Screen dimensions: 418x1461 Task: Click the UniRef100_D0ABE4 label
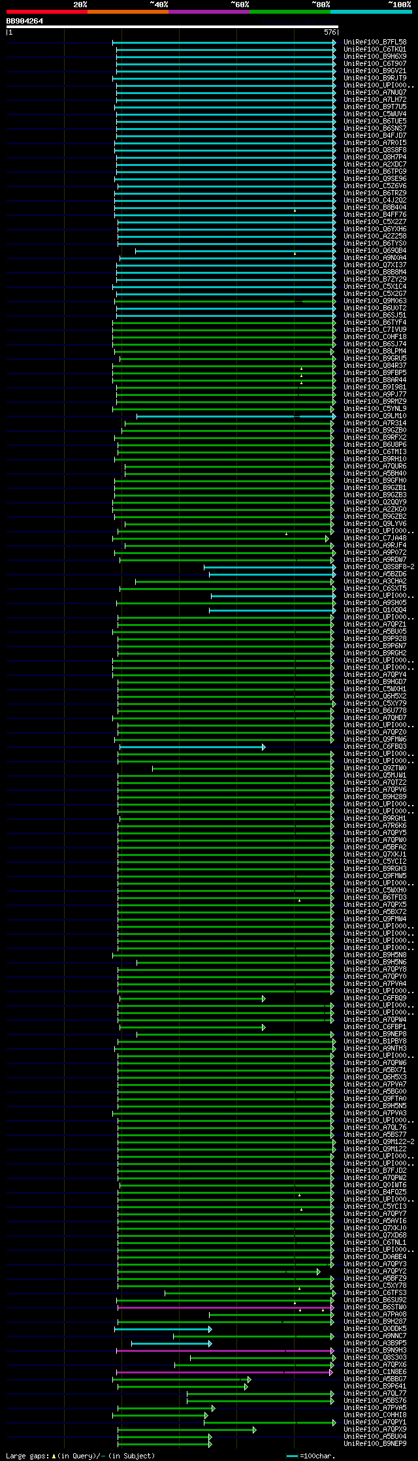pyautogui.click(x=375, y=1257)
